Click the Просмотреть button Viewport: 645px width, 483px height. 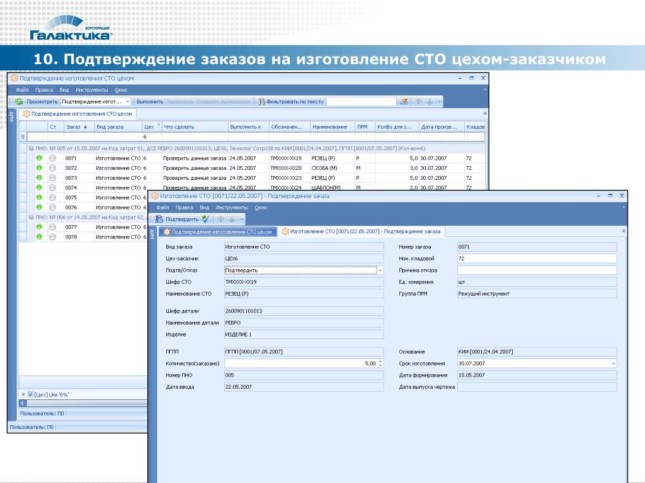pos(42,101)
